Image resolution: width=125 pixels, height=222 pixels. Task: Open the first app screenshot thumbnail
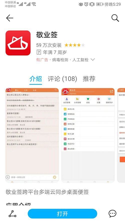tap(32, 135)
